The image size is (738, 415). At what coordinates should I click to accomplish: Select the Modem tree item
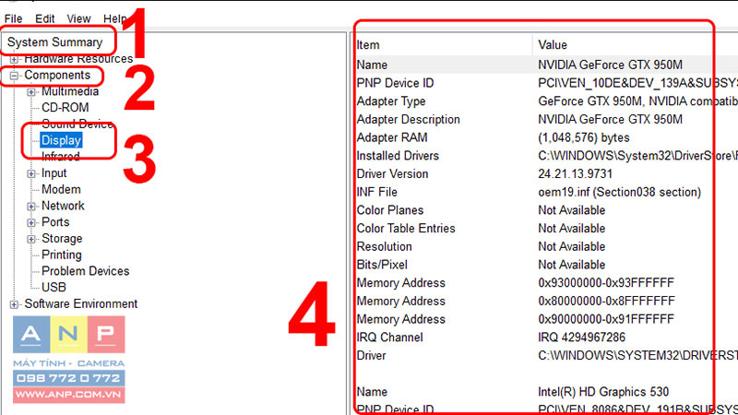(61, 190)
